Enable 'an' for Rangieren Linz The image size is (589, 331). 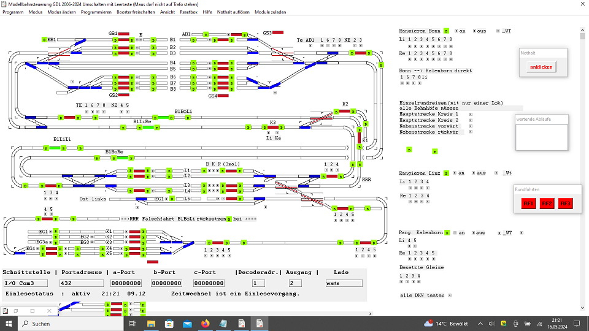pyautogui.click(x=455, y=173)
